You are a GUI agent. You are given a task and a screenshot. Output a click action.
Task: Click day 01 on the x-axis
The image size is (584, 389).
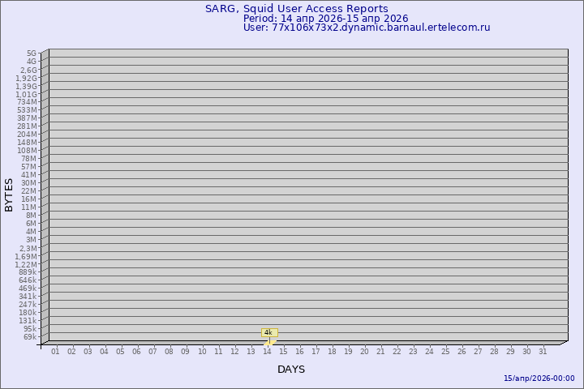[x=55, y=351]
